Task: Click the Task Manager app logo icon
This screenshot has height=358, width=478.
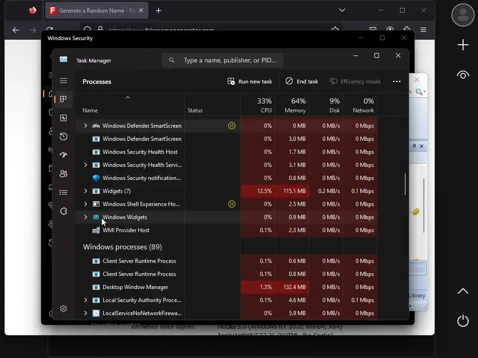Action: tap(63, 59)
